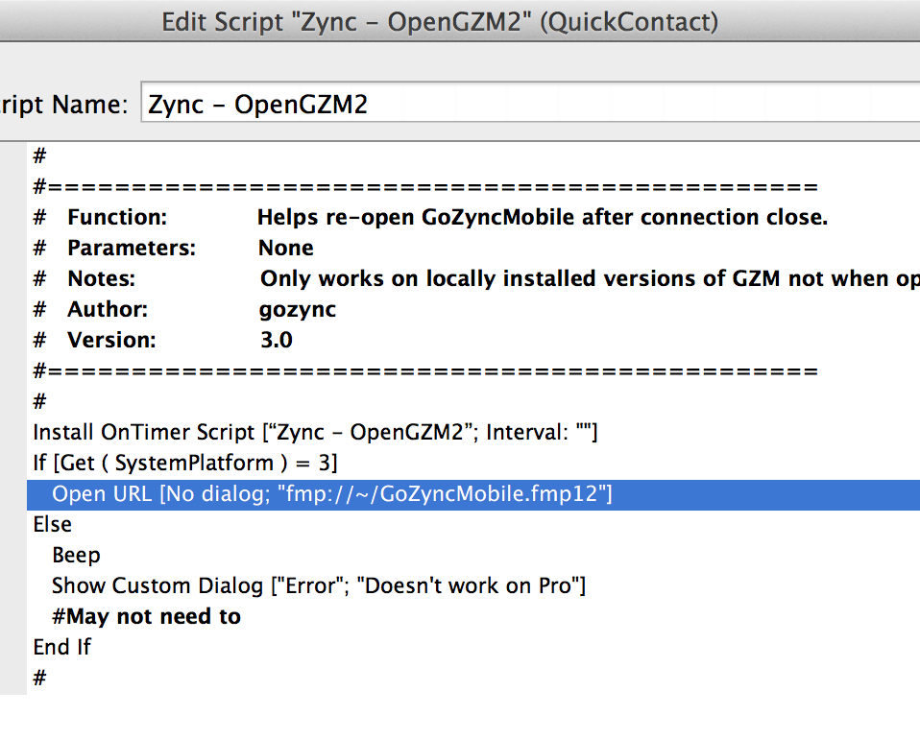
Task: Select the "#====" separator line above "# Function:"
Action: point(473,187)
